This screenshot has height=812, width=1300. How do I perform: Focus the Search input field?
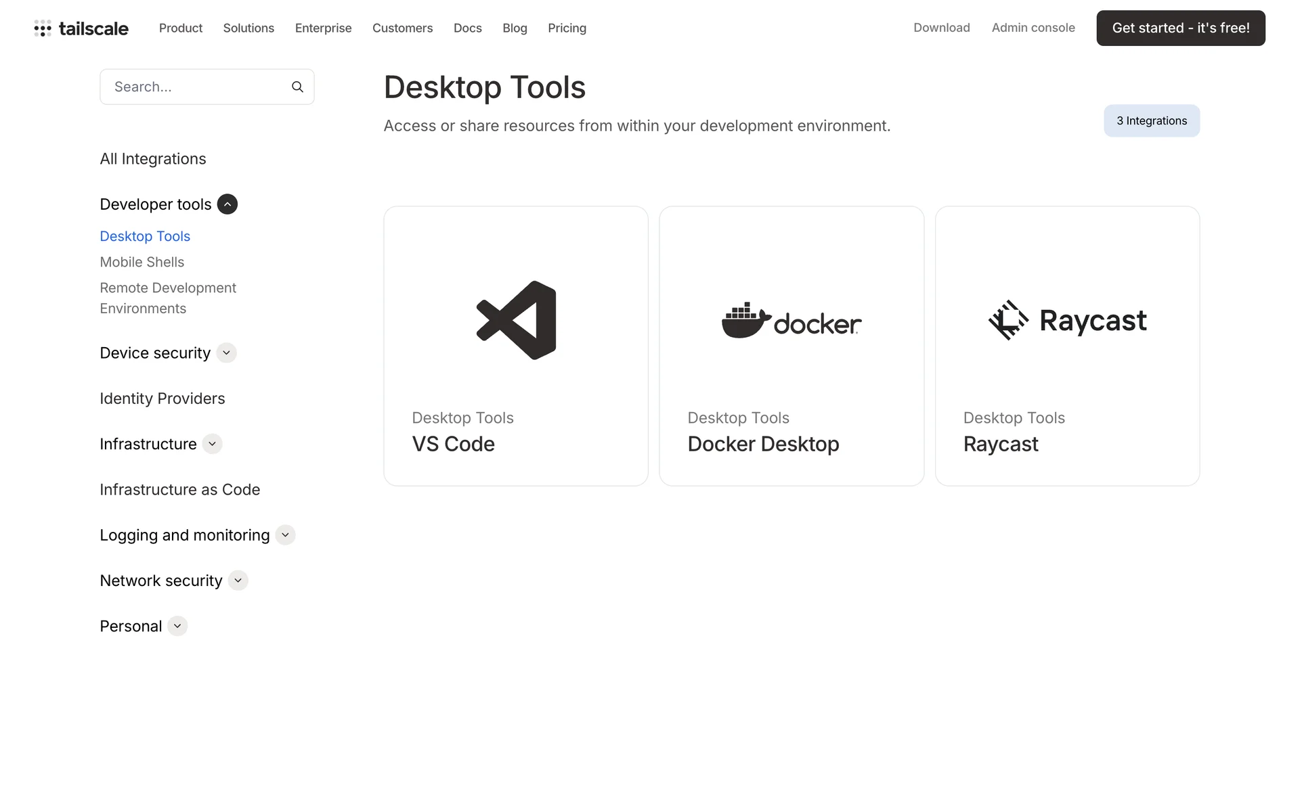196,87
